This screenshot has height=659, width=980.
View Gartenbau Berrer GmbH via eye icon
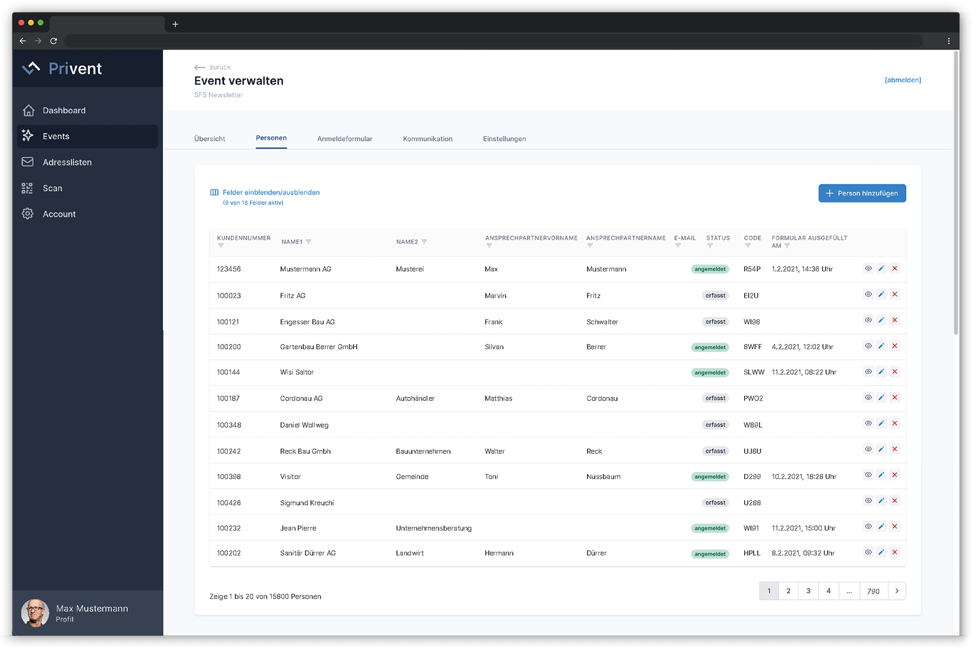click(868, 346)
